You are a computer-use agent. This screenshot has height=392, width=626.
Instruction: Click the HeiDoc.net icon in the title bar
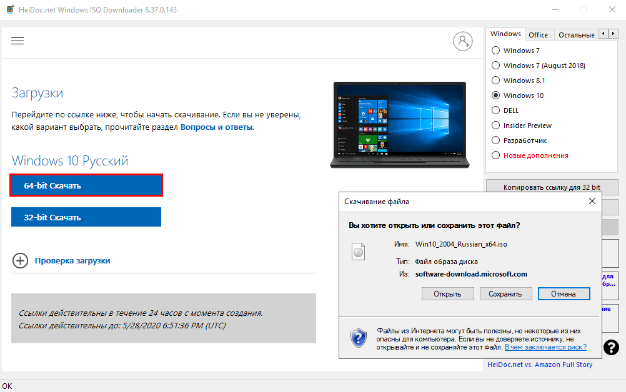pyautogui.click(x=9, y=9)
